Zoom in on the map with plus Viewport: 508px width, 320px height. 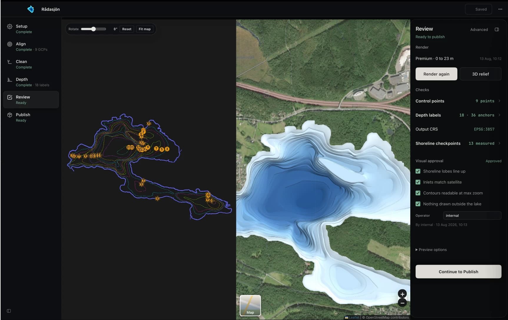402,294
